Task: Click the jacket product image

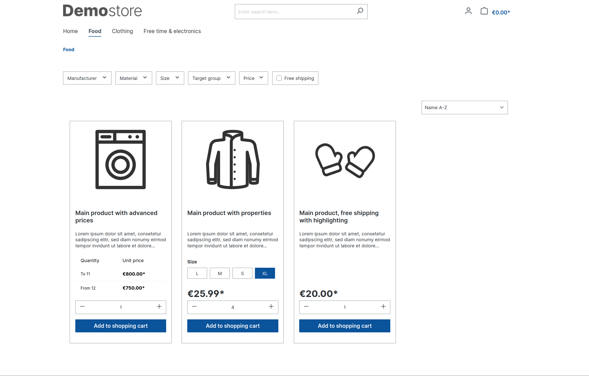Action: point(233,160)
